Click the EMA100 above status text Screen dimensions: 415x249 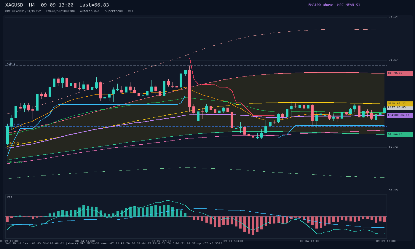coord(321,5)
